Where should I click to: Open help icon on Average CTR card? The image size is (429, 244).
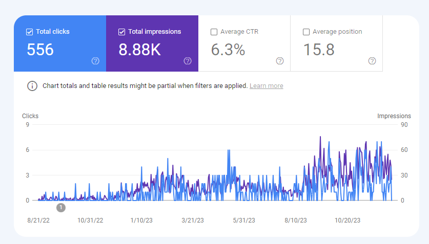click(280, 61)
